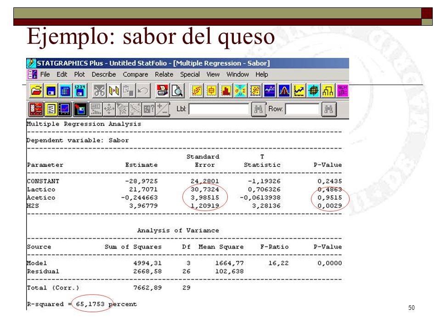Click the greyed point-identify arrow icon
The height and width of the screenshot is (331, 441).
pos(135,109)
